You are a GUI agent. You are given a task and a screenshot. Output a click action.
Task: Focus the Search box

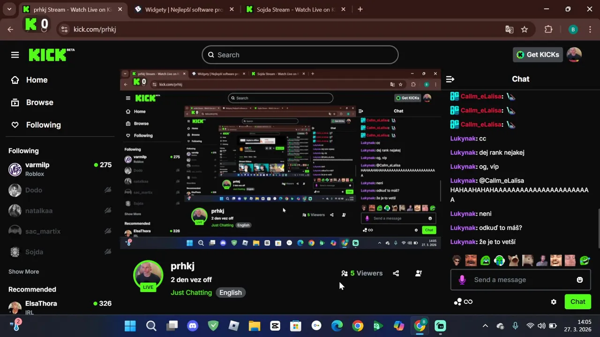click(300, 55)
